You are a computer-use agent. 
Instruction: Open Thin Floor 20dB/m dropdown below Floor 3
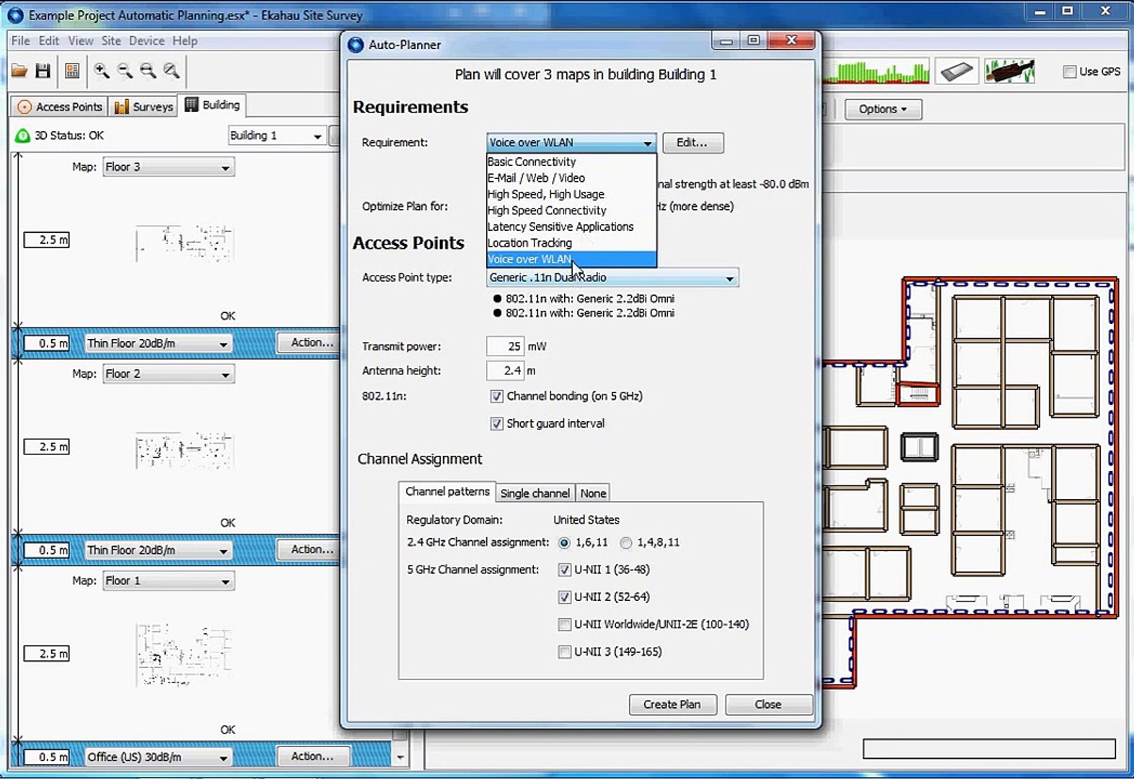click(159, 344)
